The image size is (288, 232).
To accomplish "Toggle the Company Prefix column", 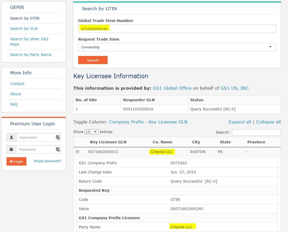I will 126,122.
